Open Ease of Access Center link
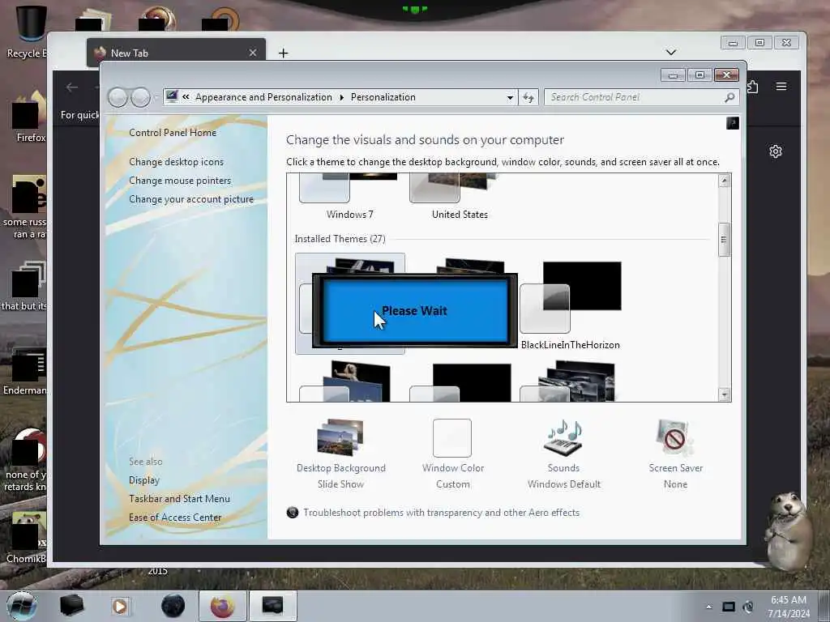 tap(175, 518)
